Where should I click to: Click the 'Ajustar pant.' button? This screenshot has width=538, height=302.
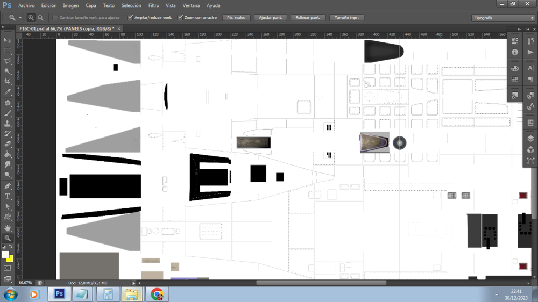271,18
